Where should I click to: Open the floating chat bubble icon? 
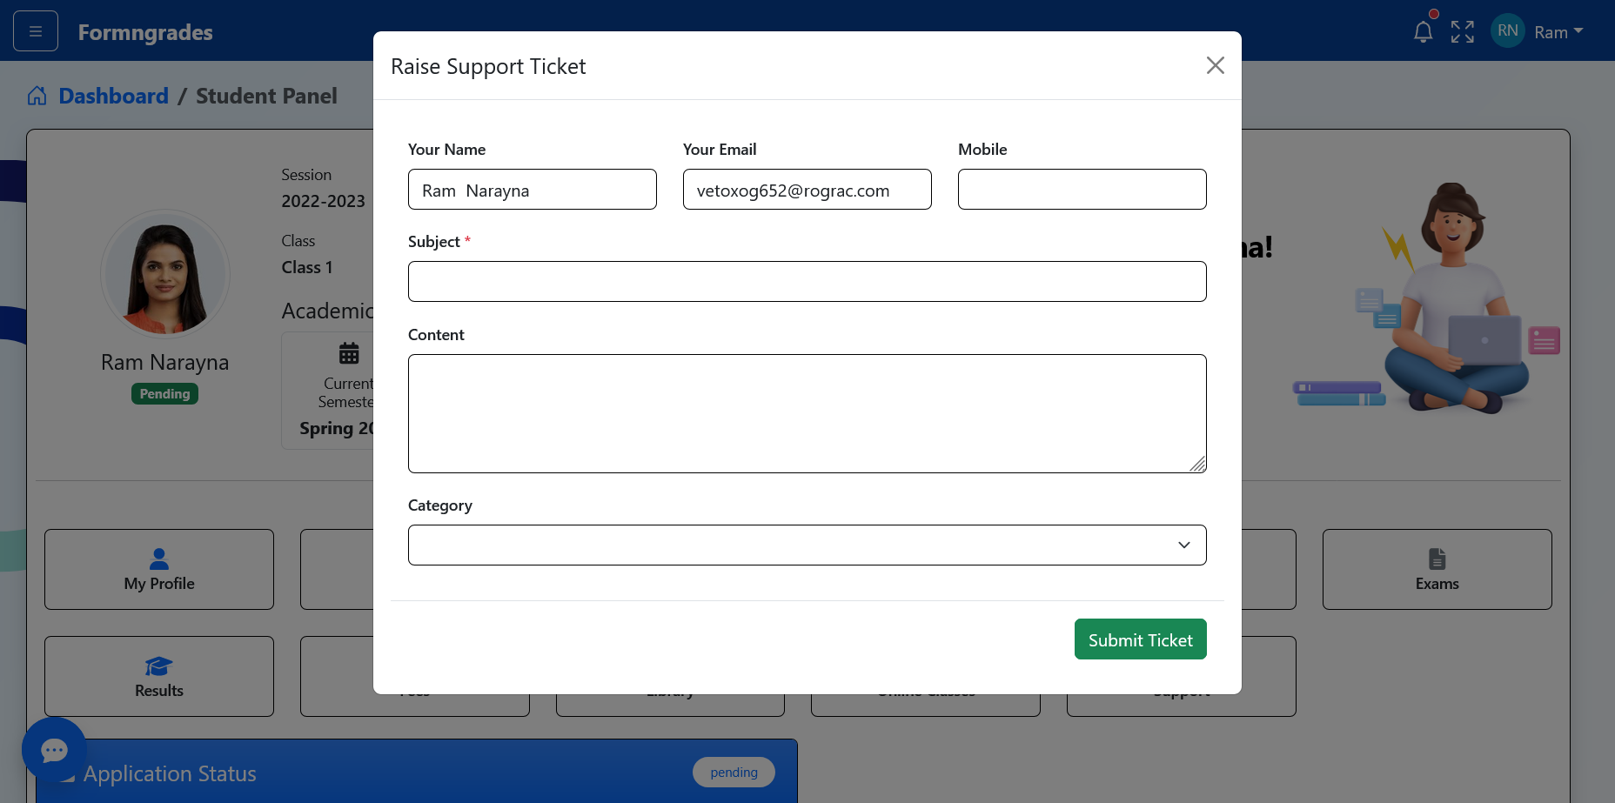point(54,749)
